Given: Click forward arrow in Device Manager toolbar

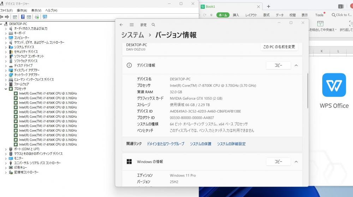Looking at the screenshot, I should pyautogui.click(x=7, y=17).
